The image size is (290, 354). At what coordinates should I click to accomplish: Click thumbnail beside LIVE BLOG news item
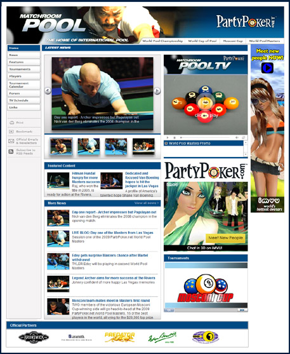coord(58,238)
